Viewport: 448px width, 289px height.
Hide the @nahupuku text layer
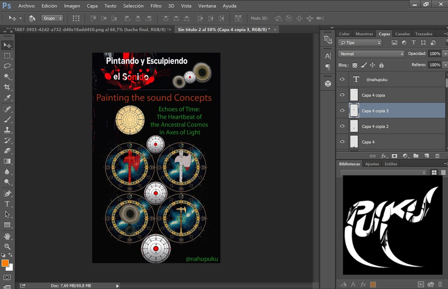(342, 79)
